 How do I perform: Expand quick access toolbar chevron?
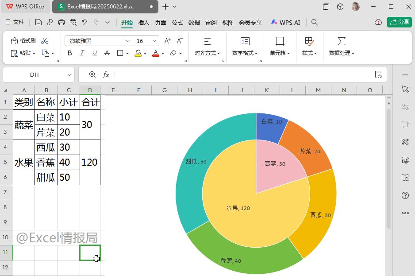point(108,22)
